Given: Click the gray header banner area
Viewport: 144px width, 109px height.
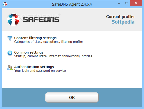Looking at the screenshot, I should click(x=72, y=20).
